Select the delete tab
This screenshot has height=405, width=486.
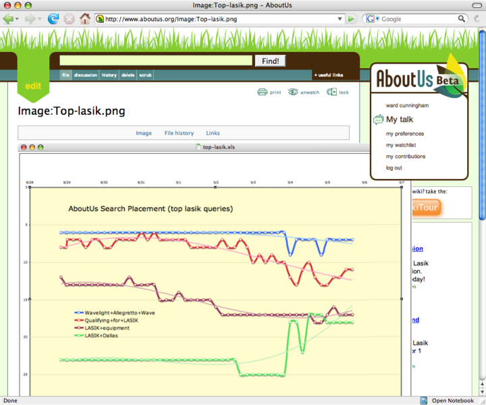pyautogui.click(x=128, y=75)
